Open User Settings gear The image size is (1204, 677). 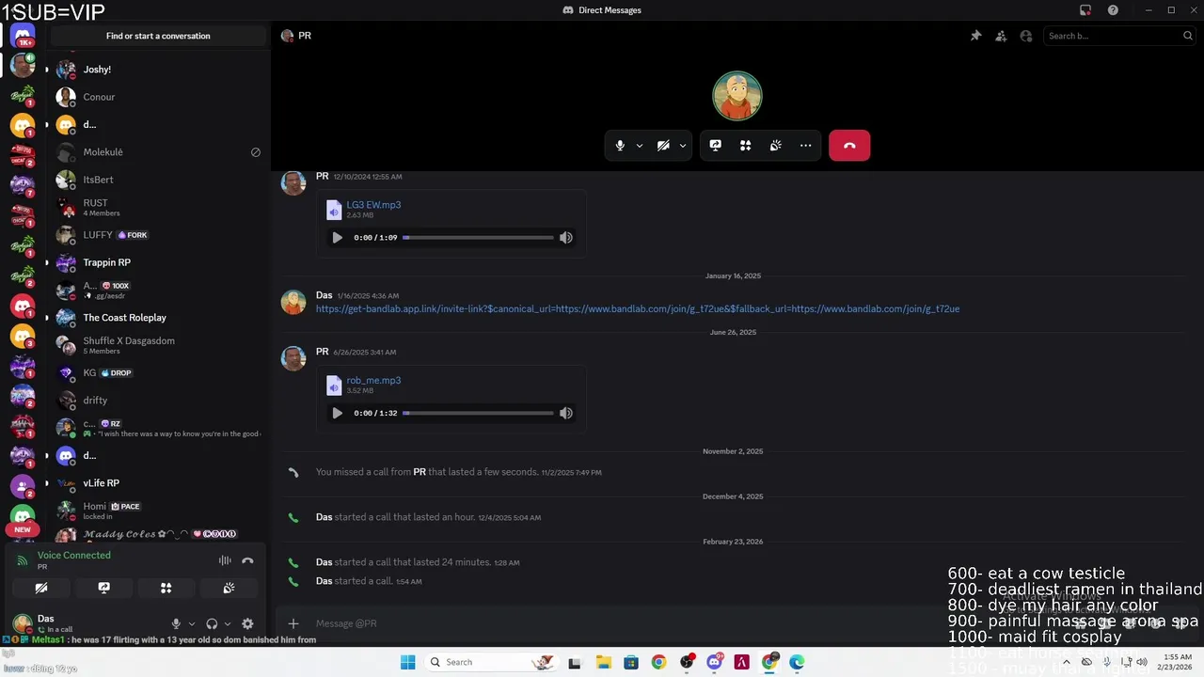click(247, 623)
